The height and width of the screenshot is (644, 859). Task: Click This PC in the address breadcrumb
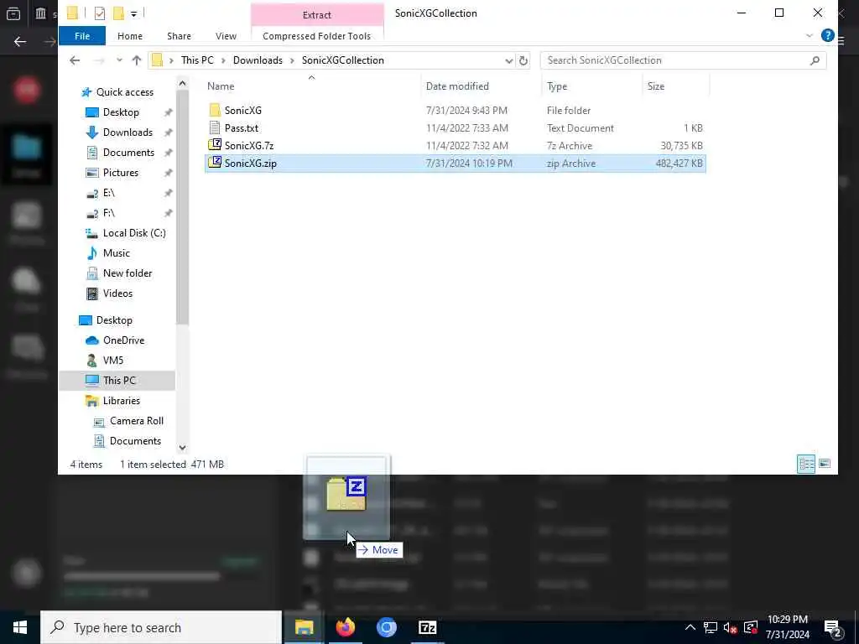(197, 60)
